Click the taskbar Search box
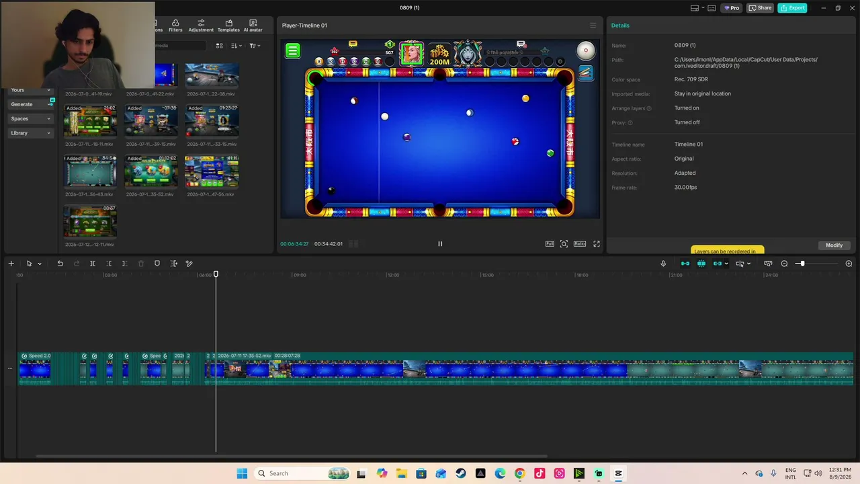 pos(303,473)
